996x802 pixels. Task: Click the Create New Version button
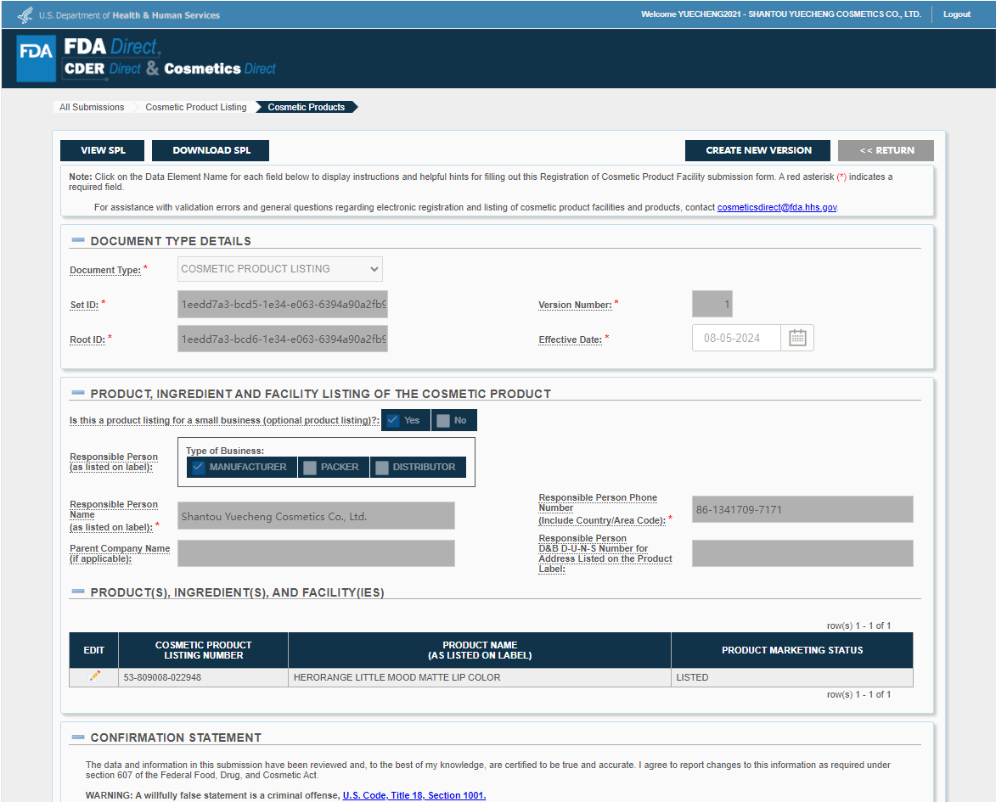click(x=758, y=150)
